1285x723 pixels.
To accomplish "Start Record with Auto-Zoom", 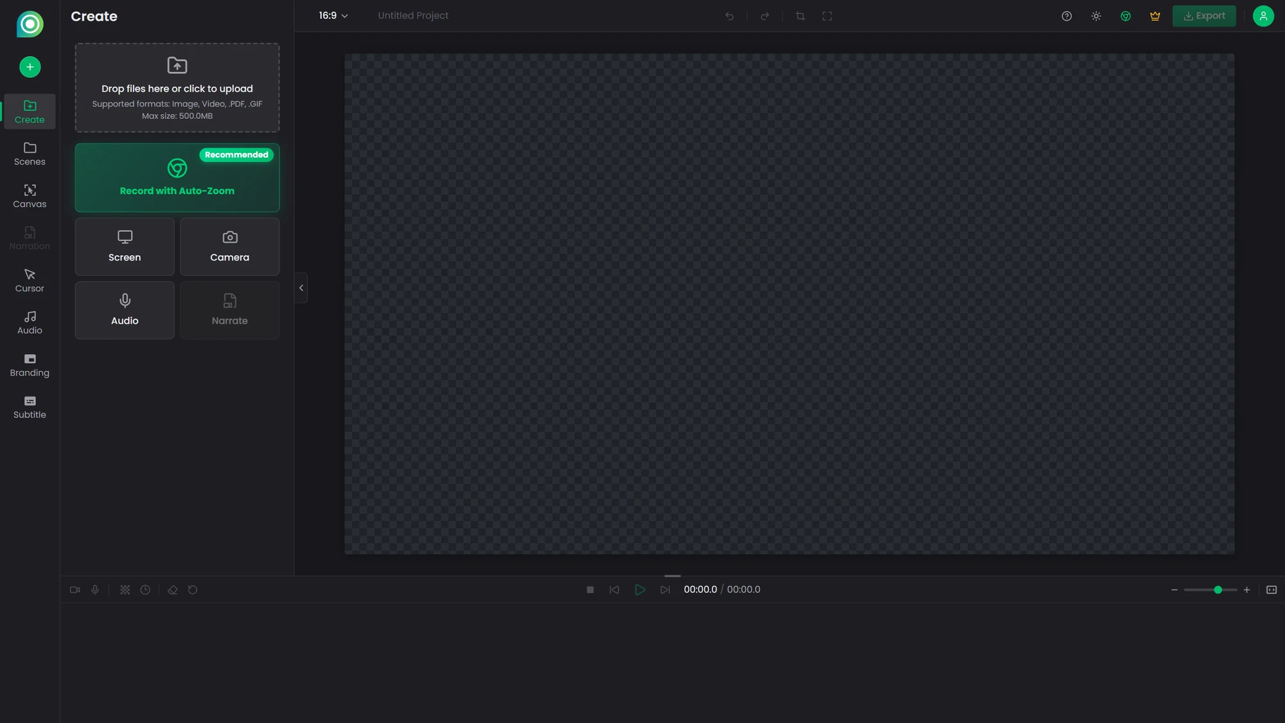I will pos(177,177).
